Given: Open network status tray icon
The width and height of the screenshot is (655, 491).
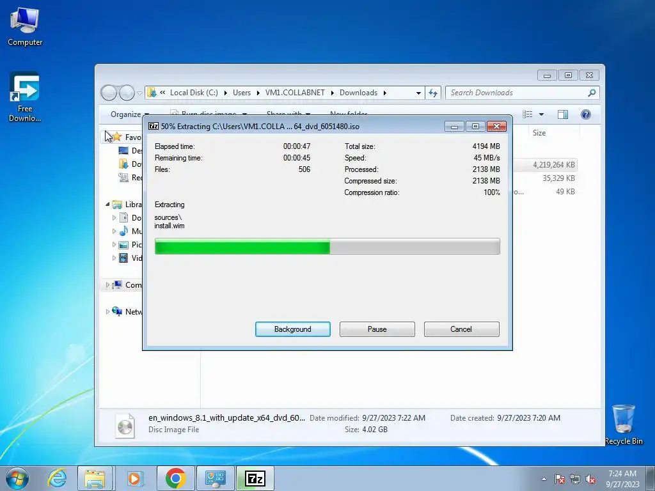Looking at the screenshot, I should [x=575, y=479].
